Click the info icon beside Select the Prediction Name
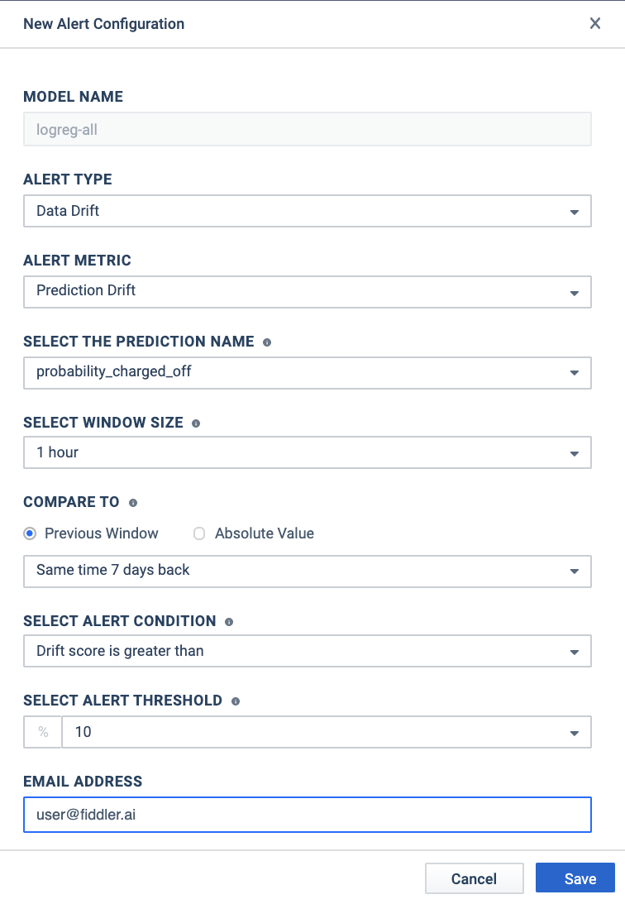This screenshot has width=625, height=904. click(267, 342)
